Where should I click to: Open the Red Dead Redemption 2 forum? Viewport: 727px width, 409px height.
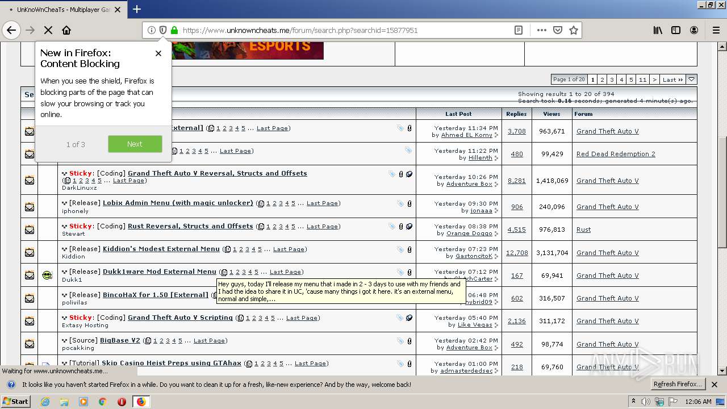click(616, 154)
